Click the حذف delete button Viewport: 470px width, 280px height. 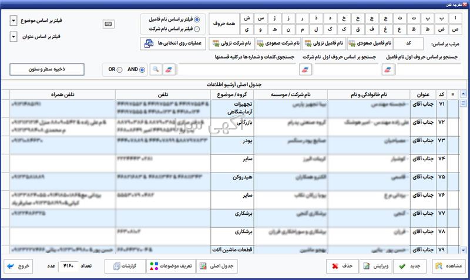point(343,266)
